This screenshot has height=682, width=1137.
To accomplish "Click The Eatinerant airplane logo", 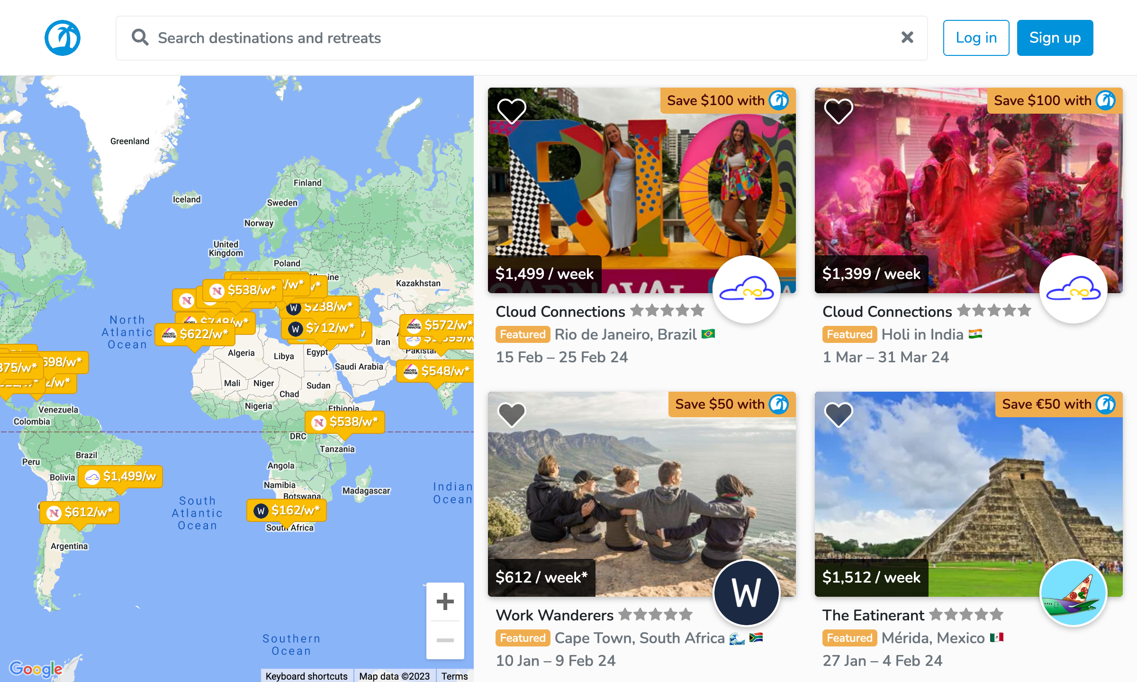I will (x=1074, y=593).
